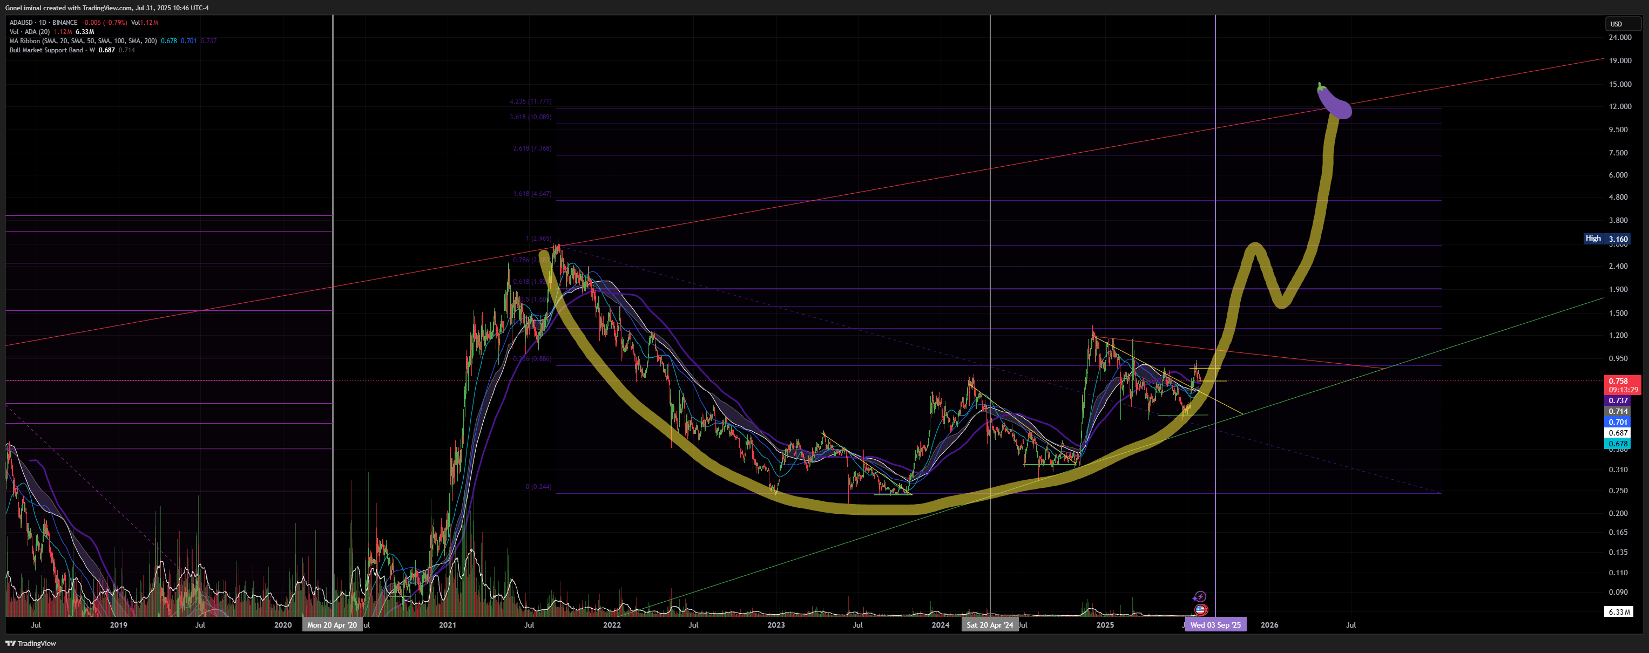
Task: Click the 0 (0.244) Fibonacci level label
Action: coord(538,487)
